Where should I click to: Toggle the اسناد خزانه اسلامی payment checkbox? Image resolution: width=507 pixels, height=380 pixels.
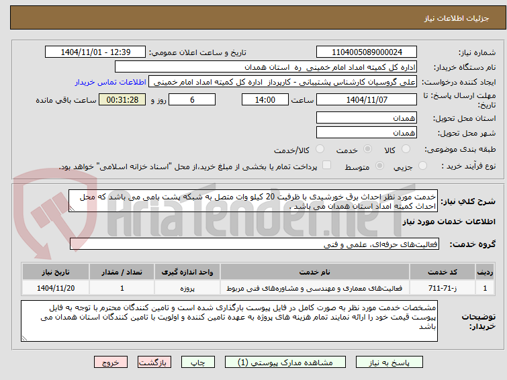tap(326, 165)
